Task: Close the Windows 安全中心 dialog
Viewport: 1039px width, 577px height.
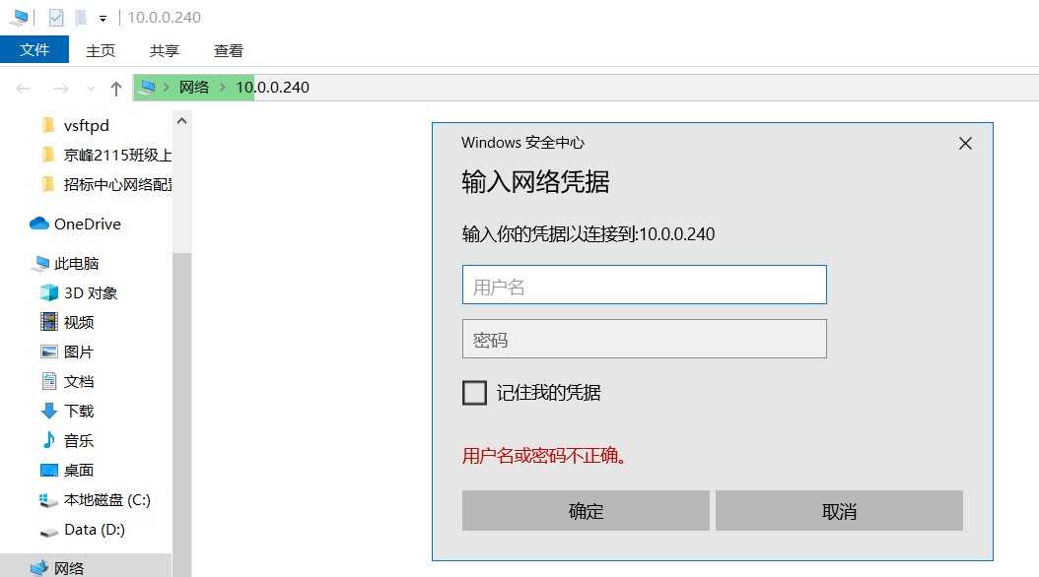Action: click(x=965, y=144)
